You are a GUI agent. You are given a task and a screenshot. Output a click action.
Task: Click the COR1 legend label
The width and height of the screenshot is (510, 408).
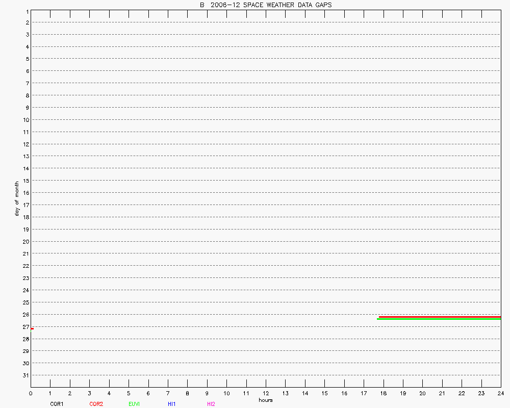(57, 404)
